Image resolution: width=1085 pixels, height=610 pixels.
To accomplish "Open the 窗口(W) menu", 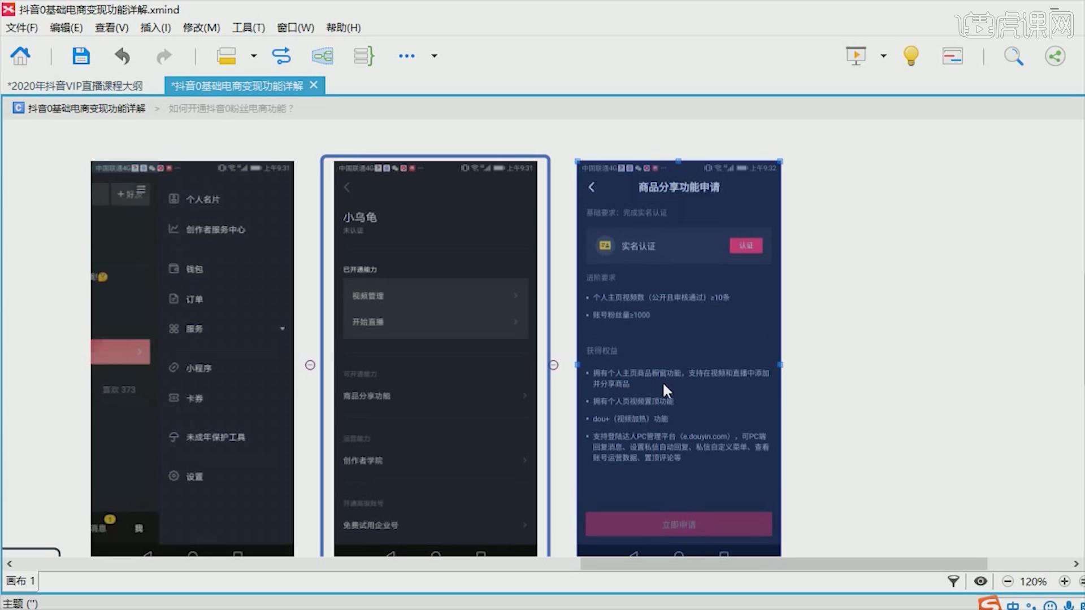I will (x=296, y=28).
